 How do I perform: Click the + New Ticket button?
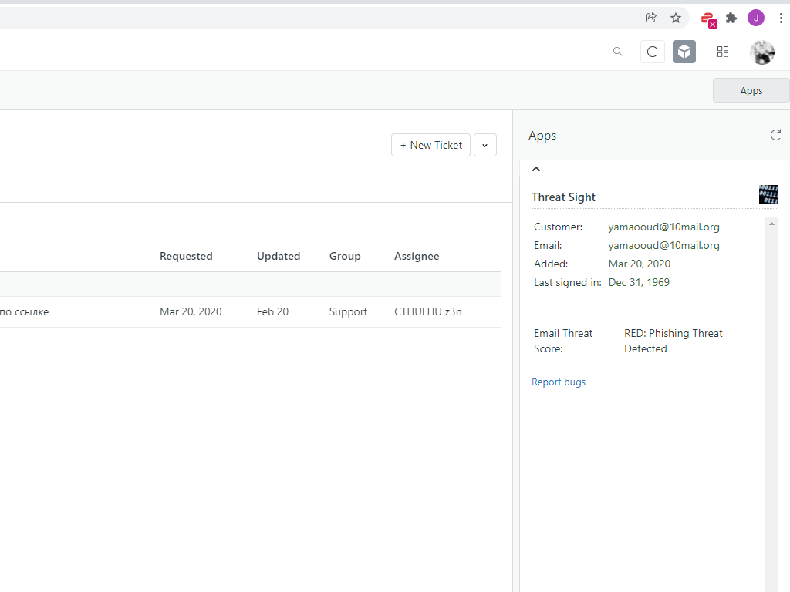pyautogui.click(x=430, y=145)
